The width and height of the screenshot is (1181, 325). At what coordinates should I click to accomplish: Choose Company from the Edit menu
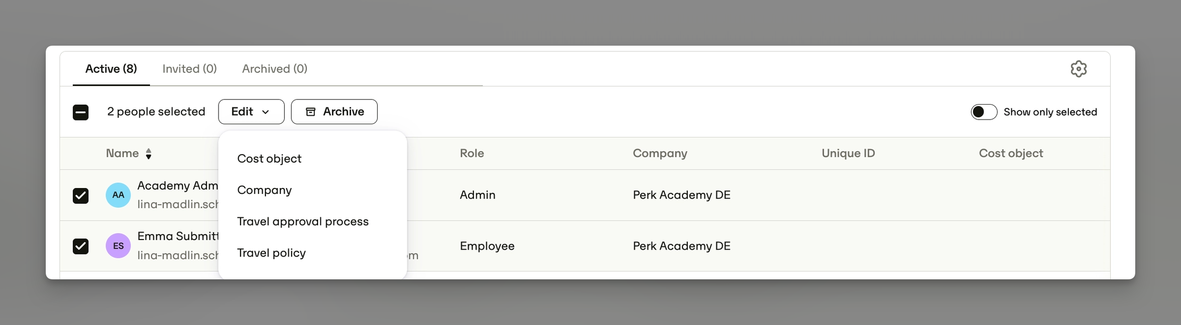[264, 190]
